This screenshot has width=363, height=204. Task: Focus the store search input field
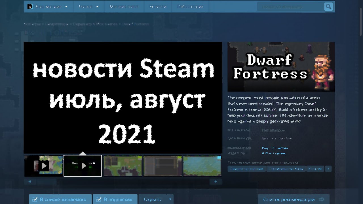[x=291, y=7]
